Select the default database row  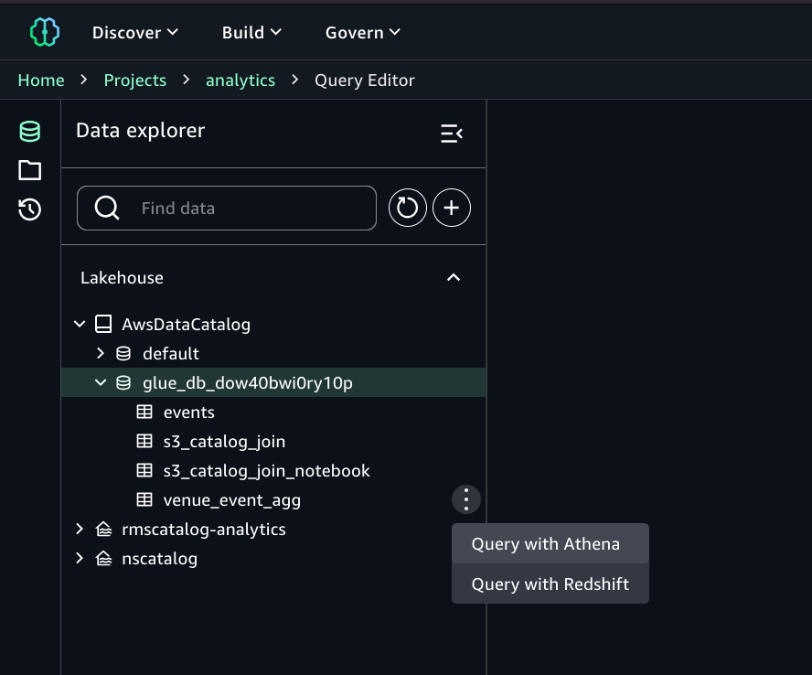[x=273, y=354]
